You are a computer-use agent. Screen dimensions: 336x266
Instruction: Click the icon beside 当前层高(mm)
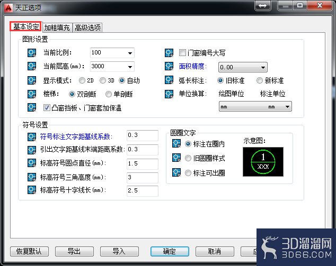click(32, 66)
